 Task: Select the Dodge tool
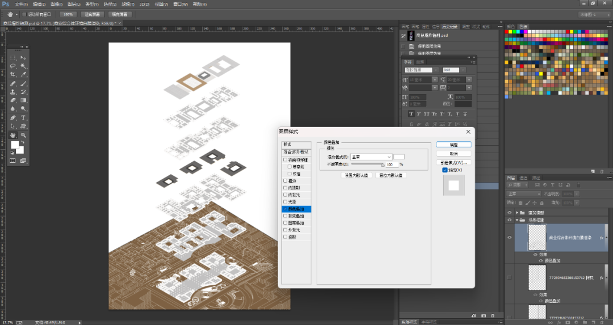tap(23, 109)
